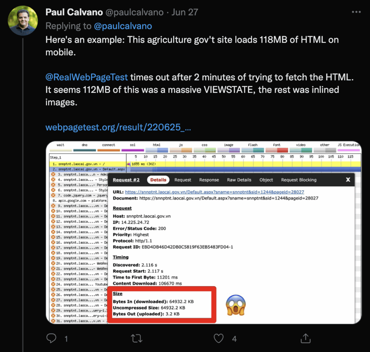Click the retweet icon
Image resolution: width=370 pixels, height=352 pixels.
[136, 338]
